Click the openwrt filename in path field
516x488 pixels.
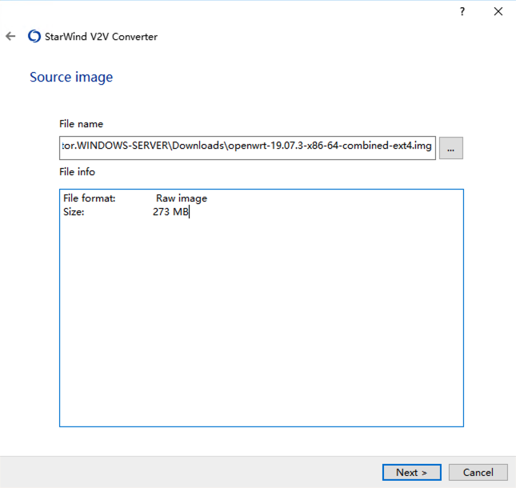point(330,146)
